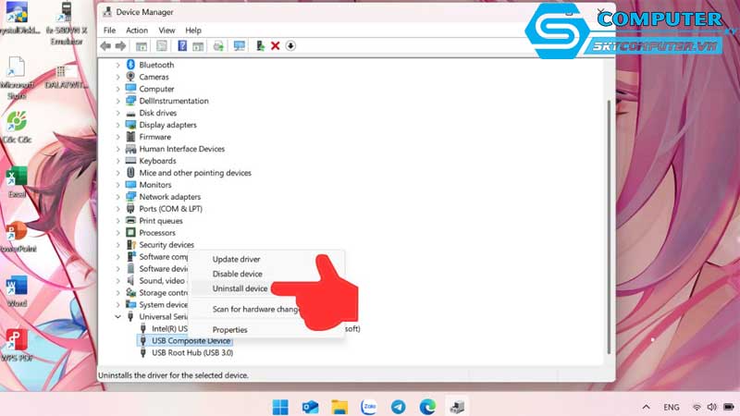This screenshot has width=740, height=416.
Task: Select Update driver in the context menu
Action: 236,259
